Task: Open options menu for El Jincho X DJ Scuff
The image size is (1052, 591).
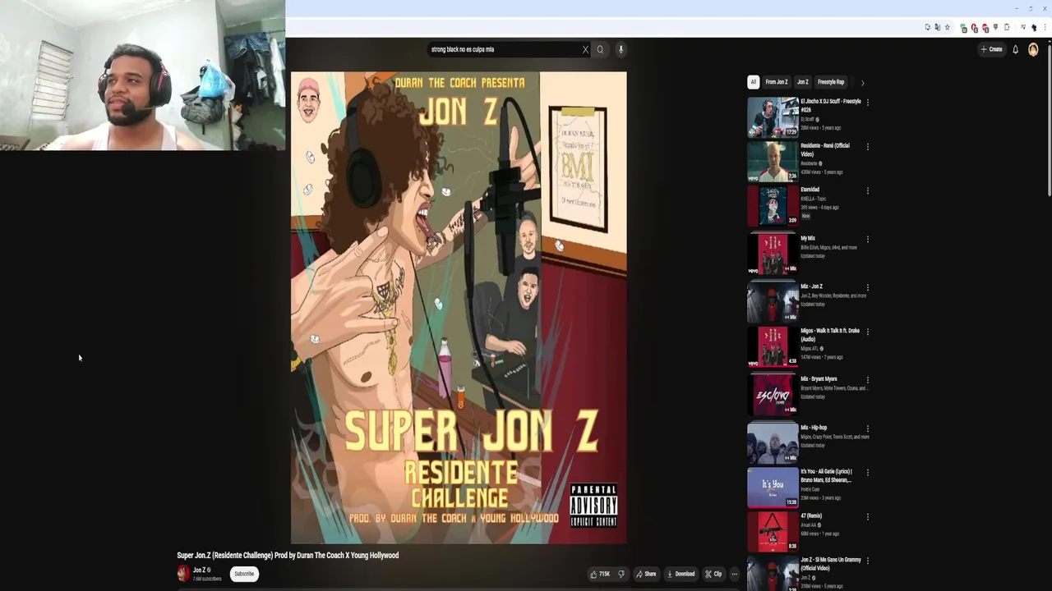Action: [868, 103]
